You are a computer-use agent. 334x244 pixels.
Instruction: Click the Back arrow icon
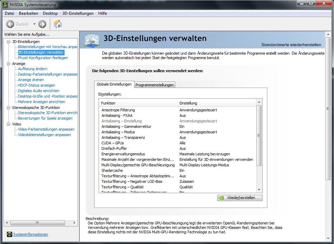pyautogui.click(x=10, y=24)
